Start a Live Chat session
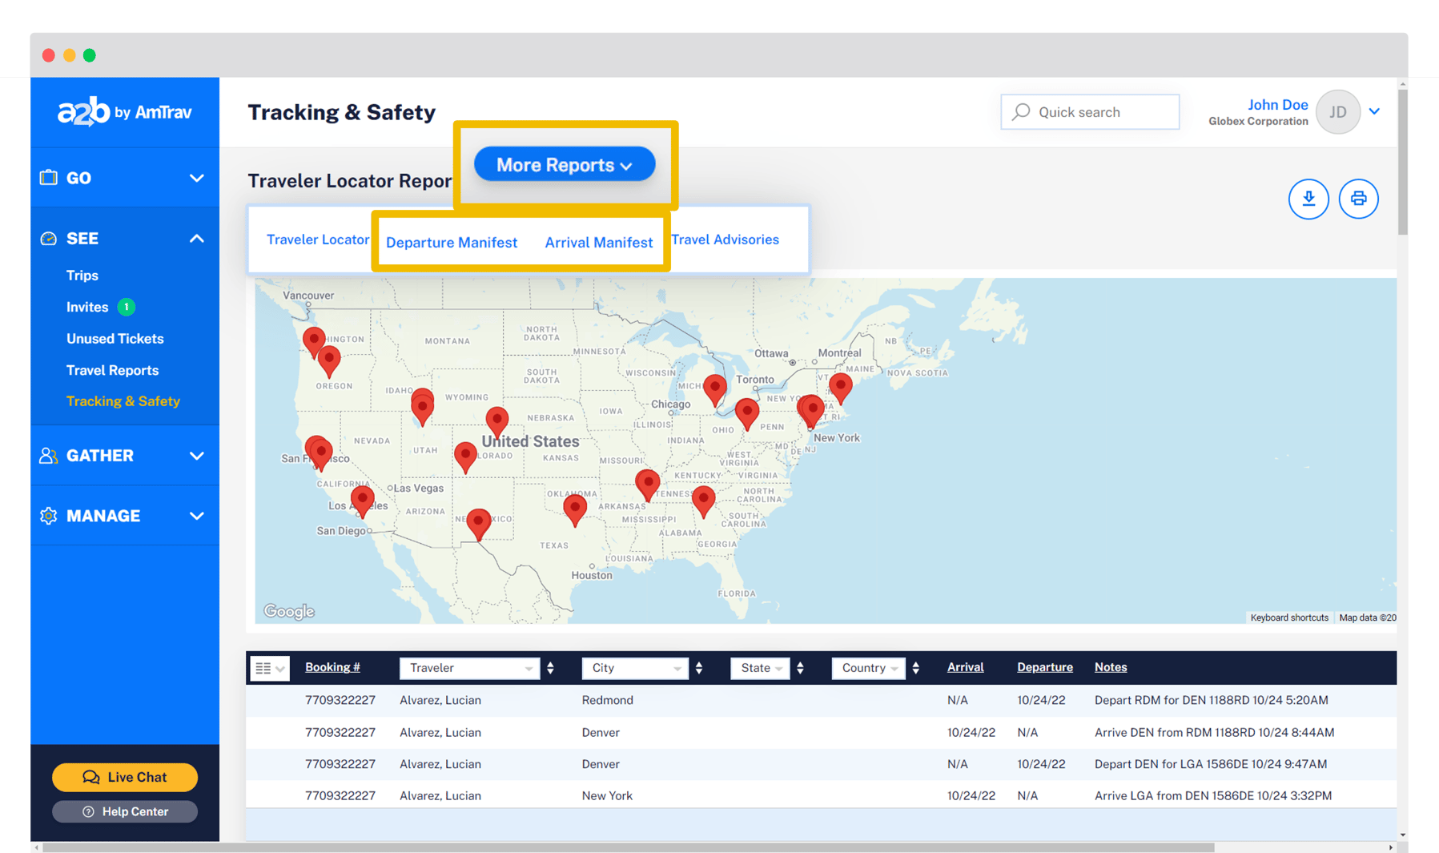Screen dimensions: 1439x853 pos(124,777)
